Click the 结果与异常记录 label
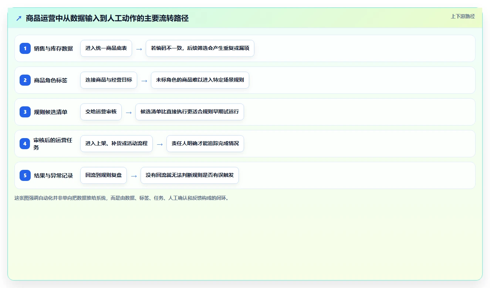The width and height of the screenshot is (490, 288). coord(53,175)
